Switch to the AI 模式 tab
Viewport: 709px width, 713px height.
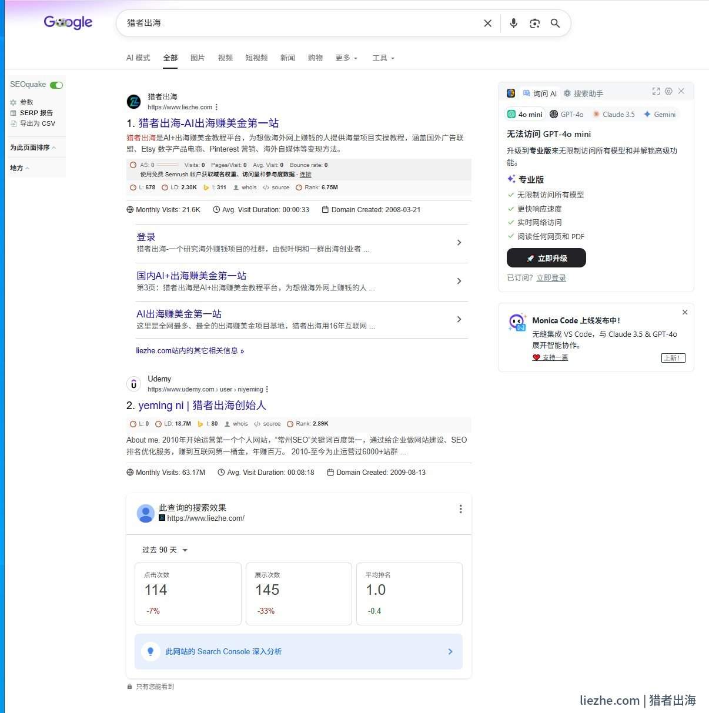tap(138, 58)
